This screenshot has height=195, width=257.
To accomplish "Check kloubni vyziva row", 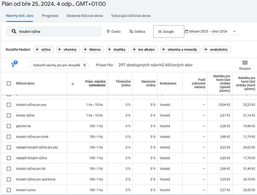I will (x=9, y=190).
